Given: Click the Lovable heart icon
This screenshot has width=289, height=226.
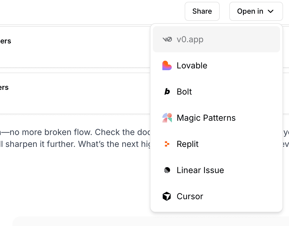Looking at the screenshot, I should (167, 65).
